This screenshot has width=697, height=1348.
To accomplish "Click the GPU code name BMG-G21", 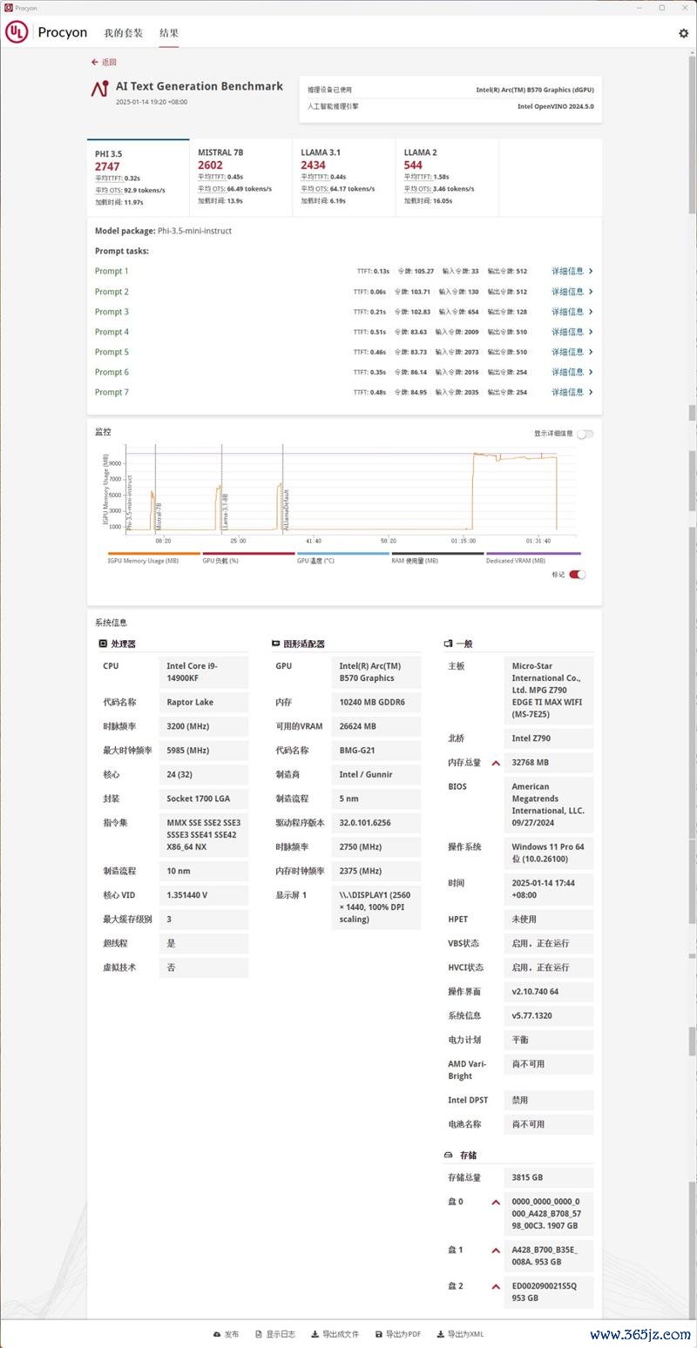I will click(x=376, y=750).
